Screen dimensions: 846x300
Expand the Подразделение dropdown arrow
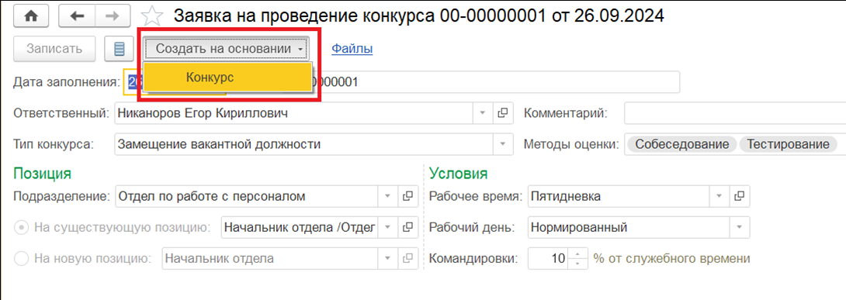(387, 197)
